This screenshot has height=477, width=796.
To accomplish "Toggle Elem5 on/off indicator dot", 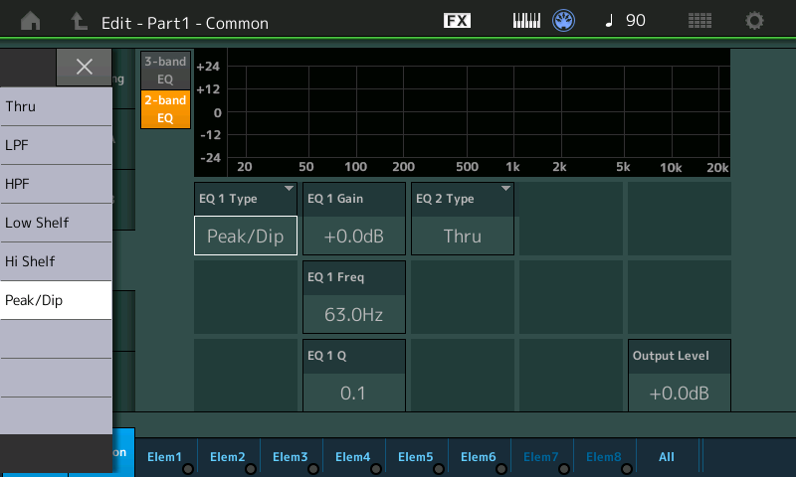I will point(439,469).
